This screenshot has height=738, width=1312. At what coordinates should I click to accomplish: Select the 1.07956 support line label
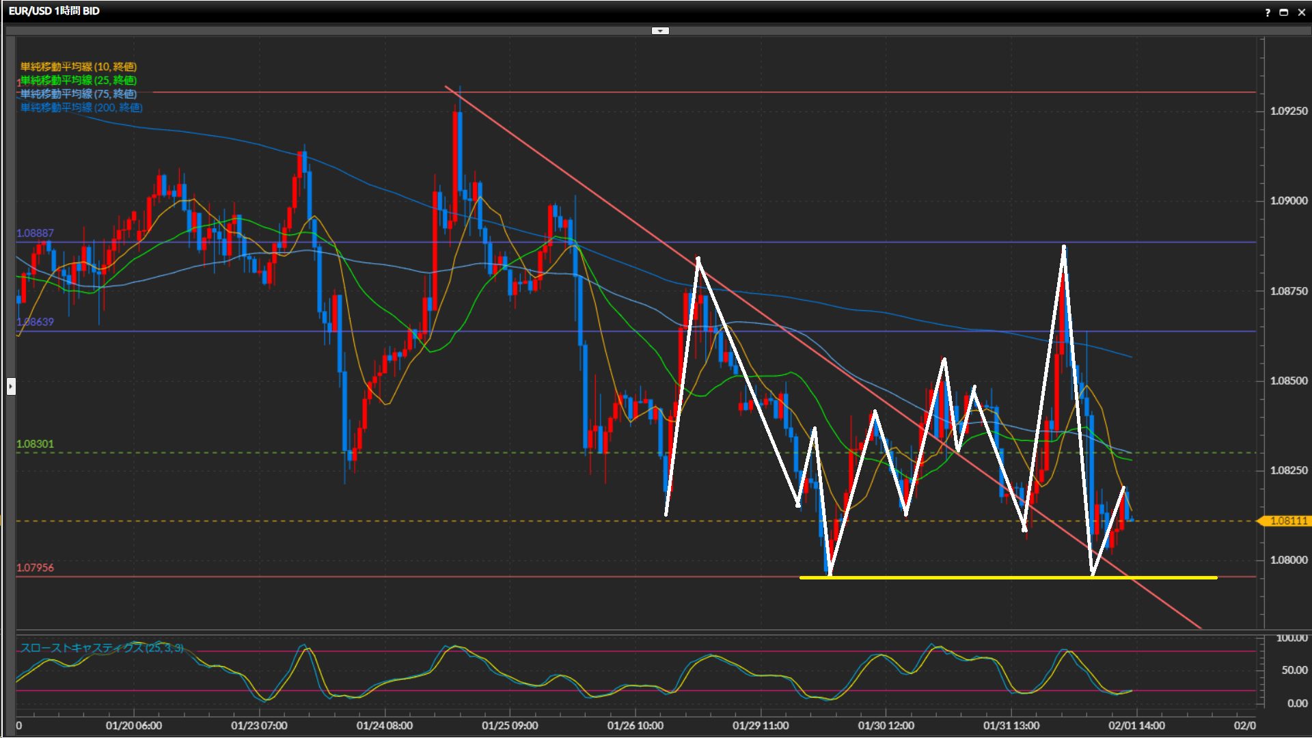click(x=35, y=568)
